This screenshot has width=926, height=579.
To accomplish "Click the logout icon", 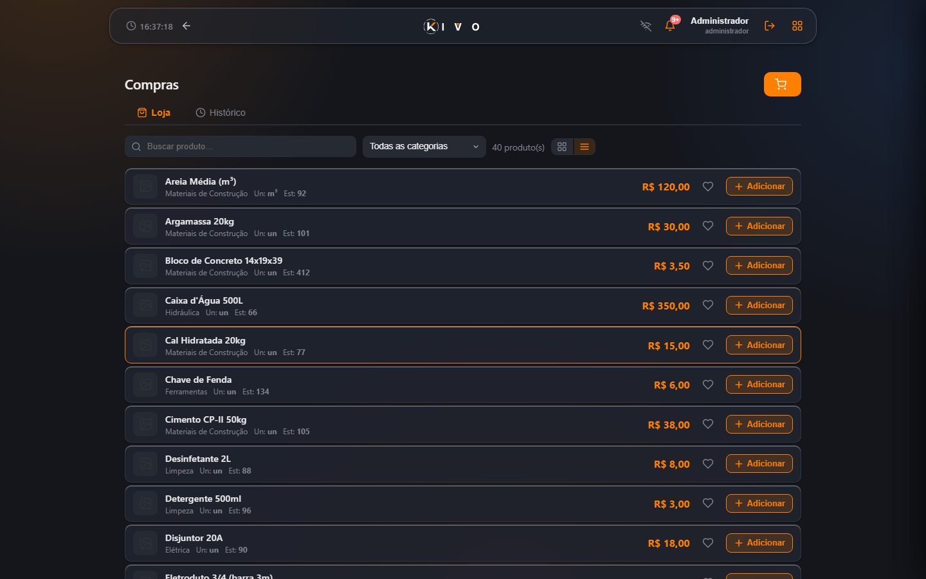I will 770,26.
